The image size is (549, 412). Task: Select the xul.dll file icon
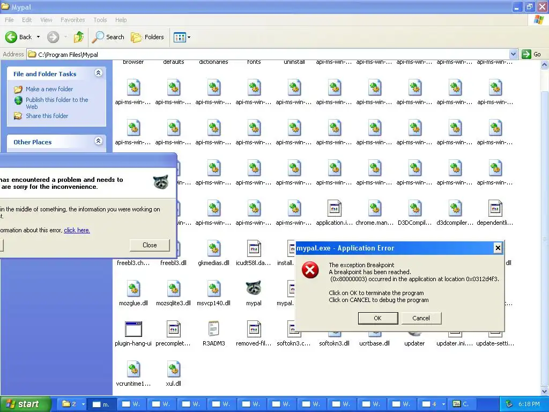(x=174, y=369)
